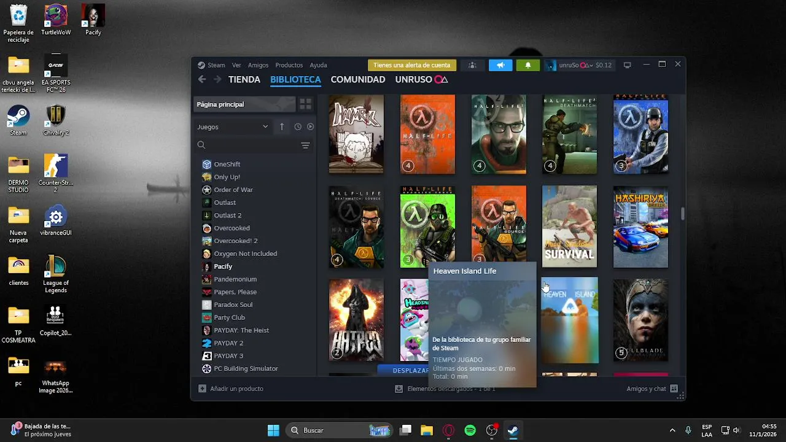Open the Steam menu
The width and height of the screenshot is (786, 442).
tap(216, 65)
